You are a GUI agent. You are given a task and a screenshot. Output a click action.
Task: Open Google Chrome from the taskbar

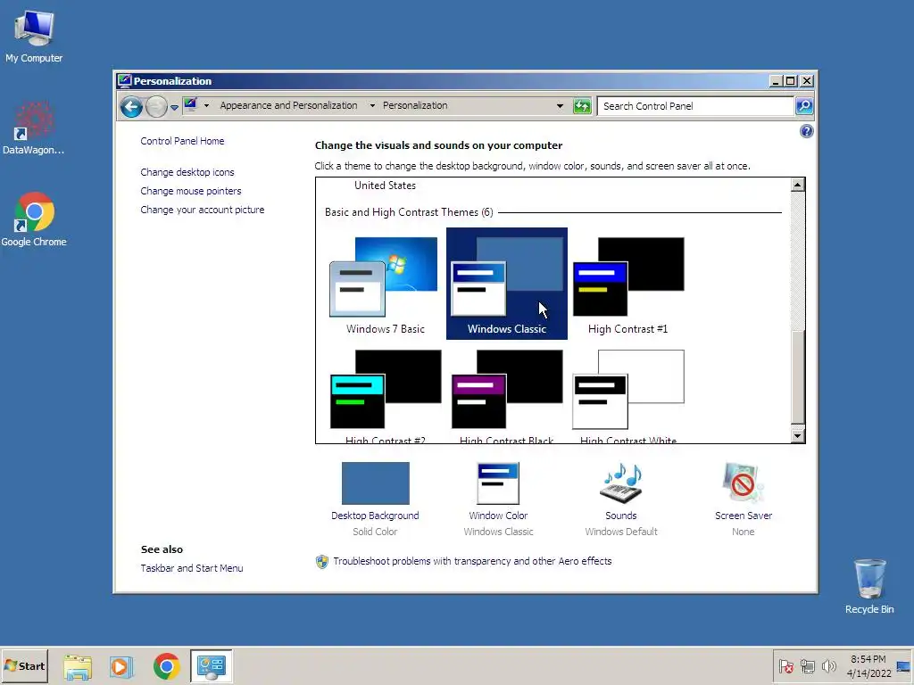[x=167, y=666]
